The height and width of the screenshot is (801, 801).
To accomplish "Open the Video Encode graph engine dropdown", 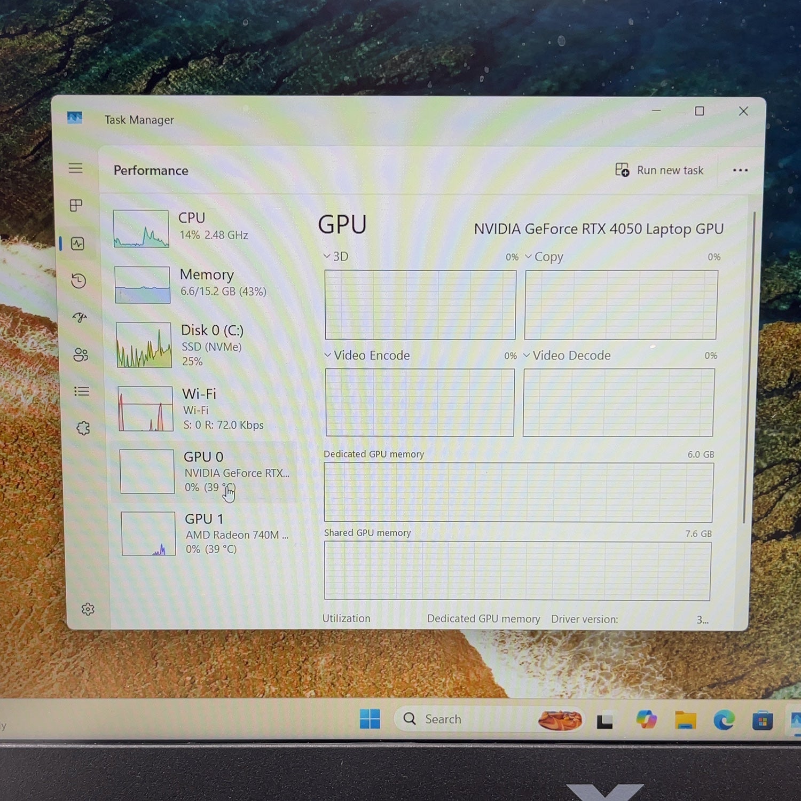I will point(367,355).
